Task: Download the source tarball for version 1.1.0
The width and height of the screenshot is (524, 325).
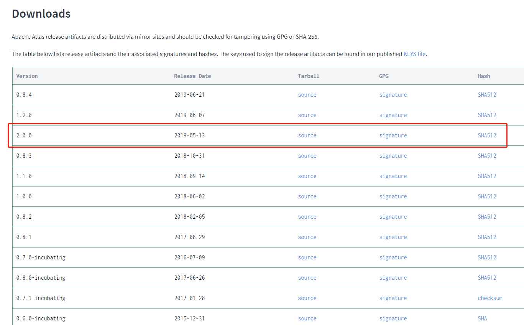Action: [x=307, y=176]
